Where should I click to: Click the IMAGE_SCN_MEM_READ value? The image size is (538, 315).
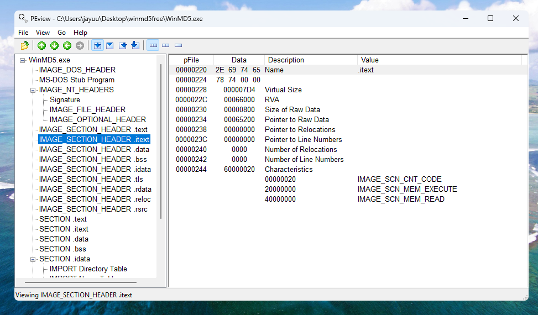click(x=401, y=199)
